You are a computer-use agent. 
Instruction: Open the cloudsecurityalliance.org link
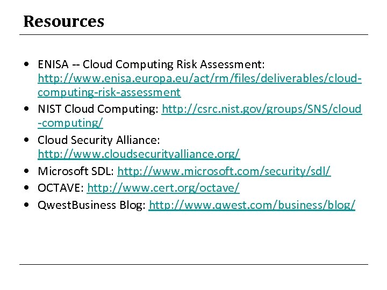139,155
